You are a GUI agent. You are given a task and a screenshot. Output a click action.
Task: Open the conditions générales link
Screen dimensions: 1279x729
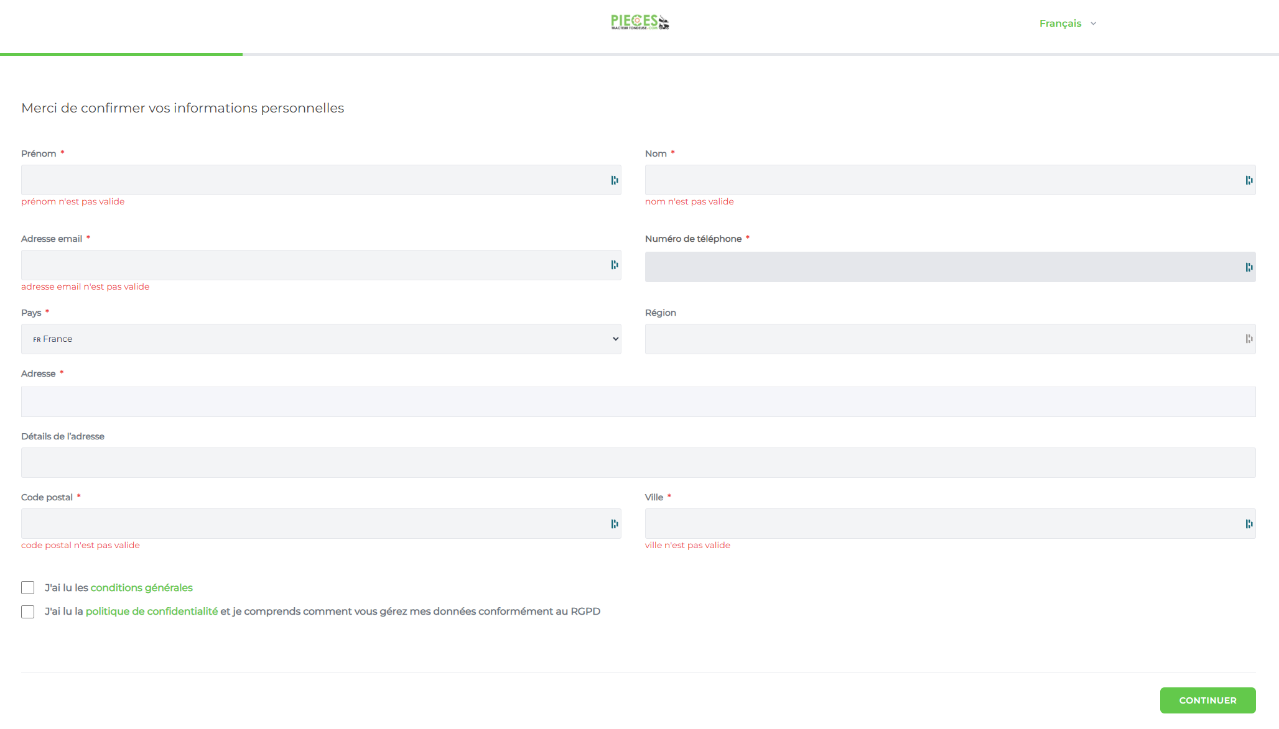pos(142,588)
